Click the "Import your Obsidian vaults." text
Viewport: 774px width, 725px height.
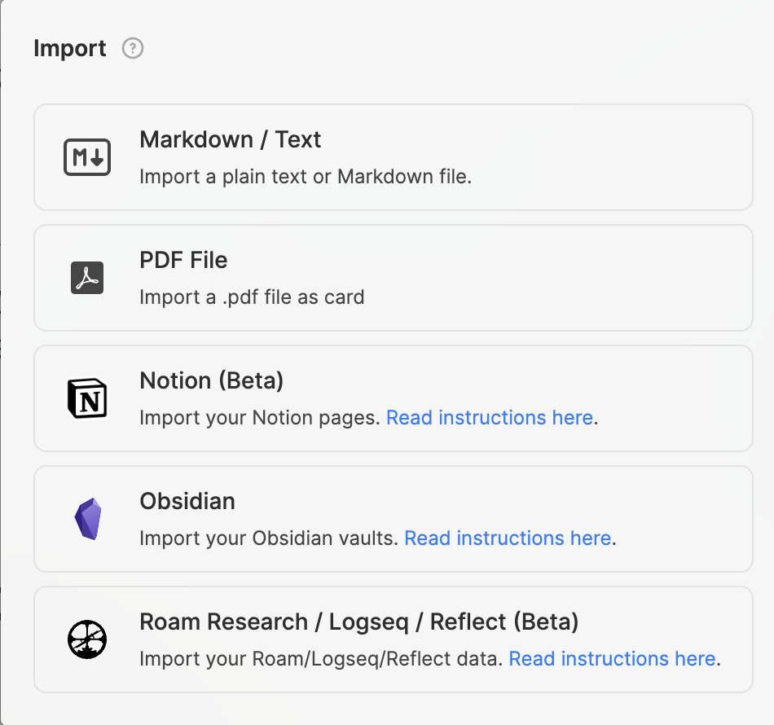(x=269, y=538)
